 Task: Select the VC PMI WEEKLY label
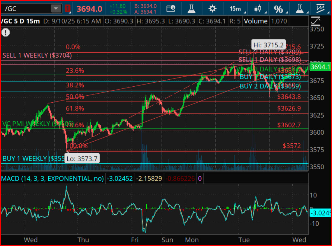tap(38, 124)
